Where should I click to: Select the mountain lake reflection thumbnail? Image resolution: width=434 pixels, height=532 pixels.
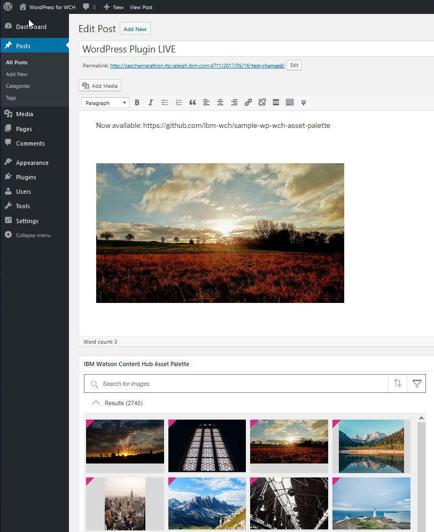(x=371, y=446)
